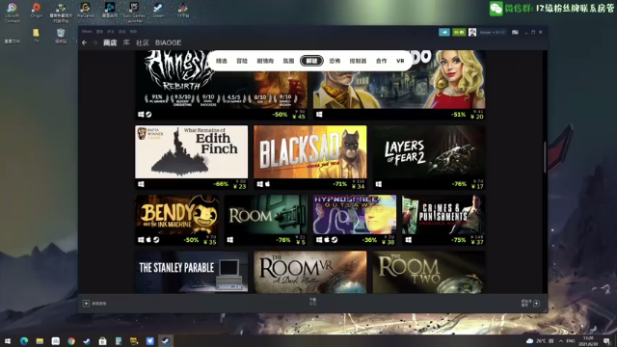Open The Room VR A Dark Matter card
Viewport: 617px width, 347px height.
[310, 272]
